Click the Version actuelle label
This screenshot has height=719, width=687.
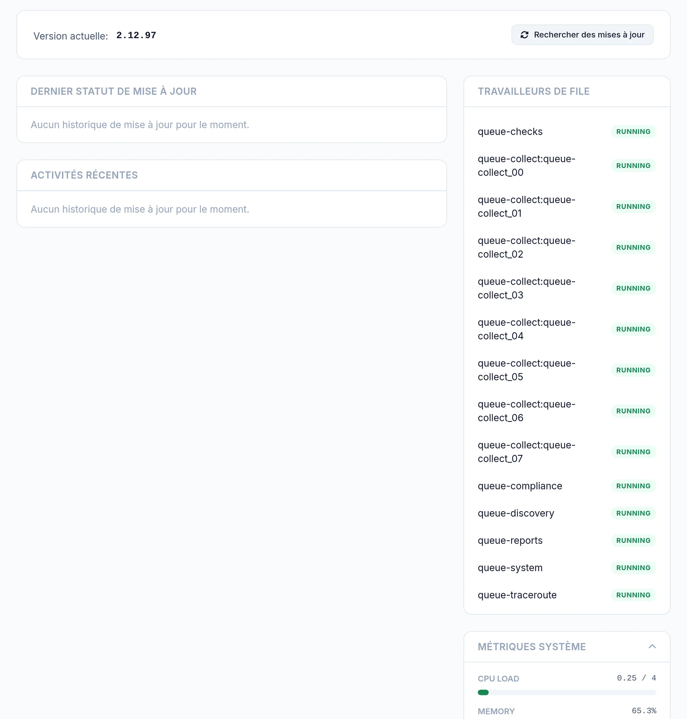coord(71,36)
